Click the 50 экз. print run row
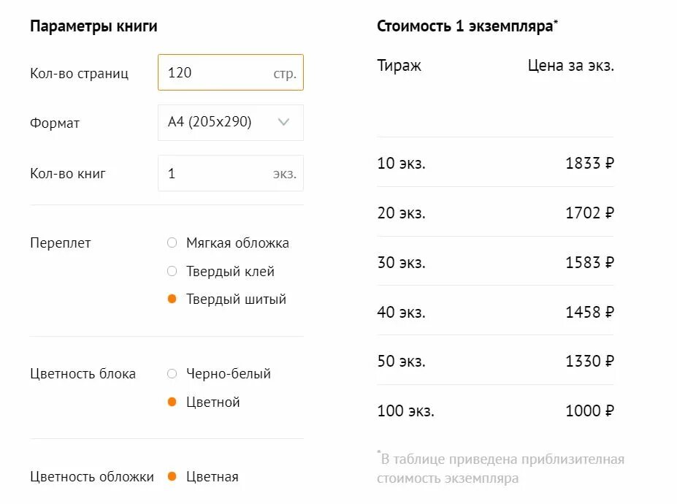Image resolution: width=677 pixels, height=504 pixels. click(495, 361)
